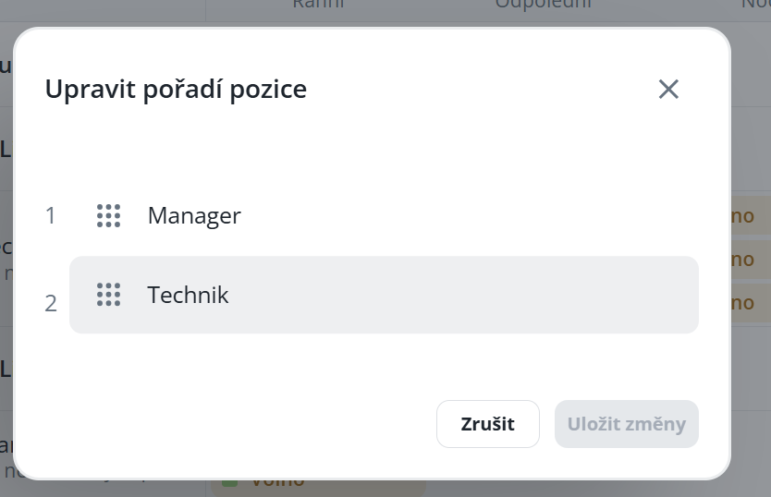
Task: Click the partially hidden third column header
Action: point(756,5)
